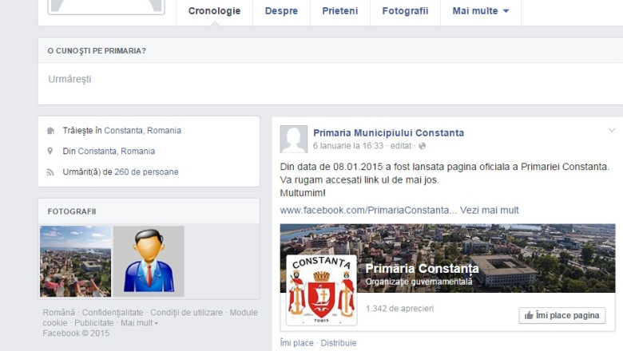Screen dimensions: 623x351
Task: Like the post with Îmi place
Action: pyautogui.click(x=297, y=343)
